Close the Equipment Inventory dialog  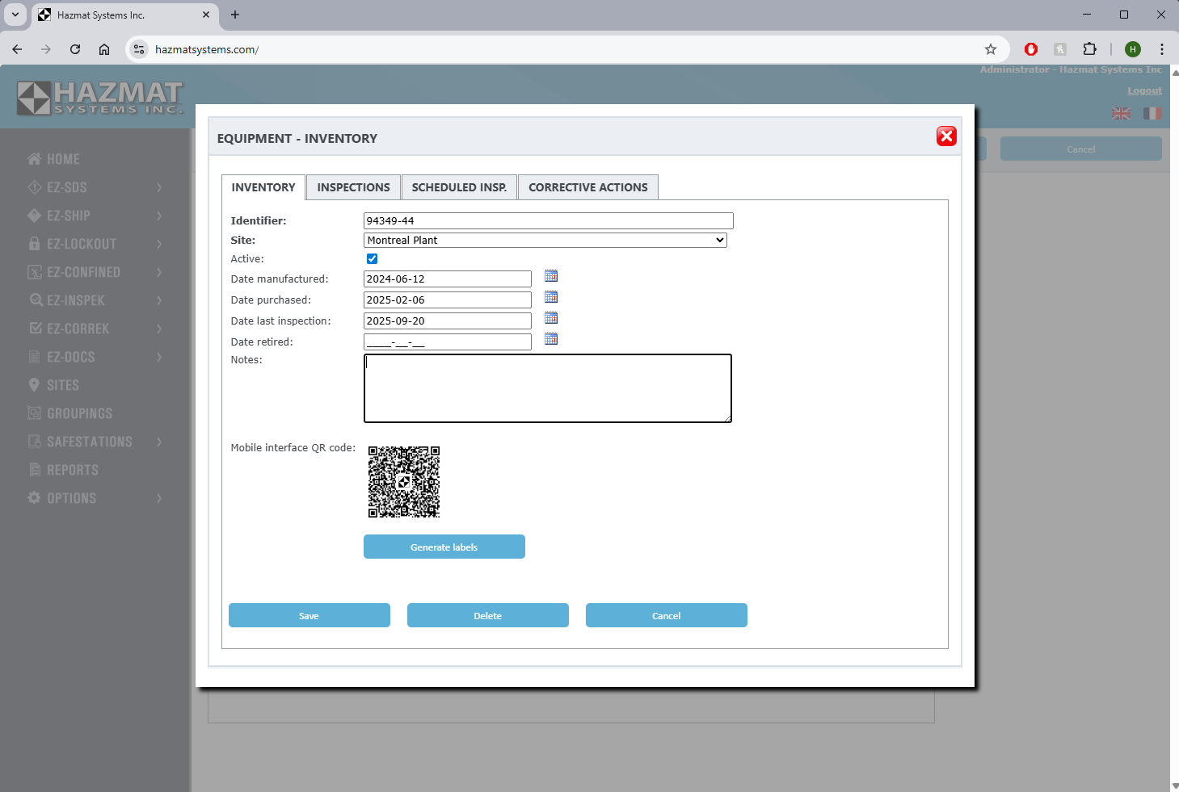coord(946,136)
